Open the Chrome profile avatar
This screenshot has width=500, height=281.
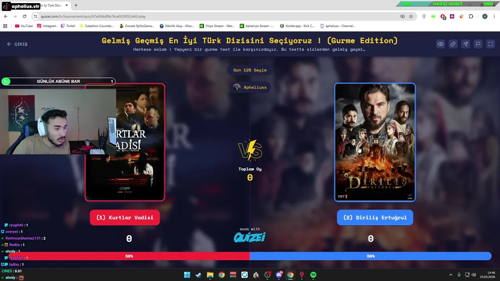tap(485, 16)
